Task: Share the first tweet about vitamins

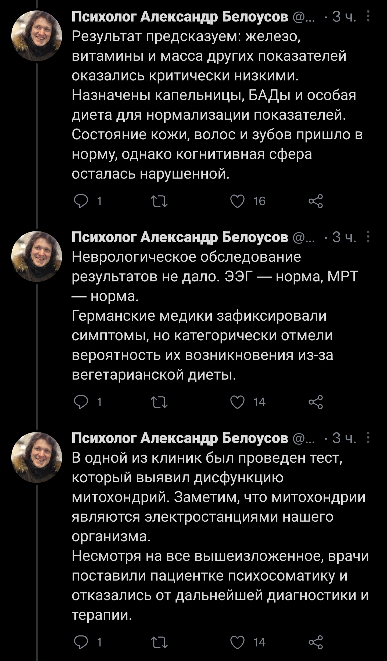Action: pos(316,201)
